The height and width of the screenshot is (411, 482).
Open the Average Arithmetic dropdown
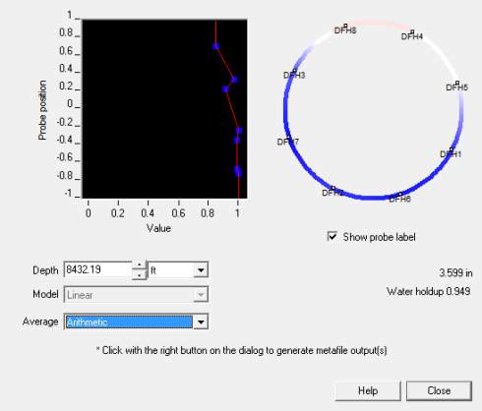(201, 322)
